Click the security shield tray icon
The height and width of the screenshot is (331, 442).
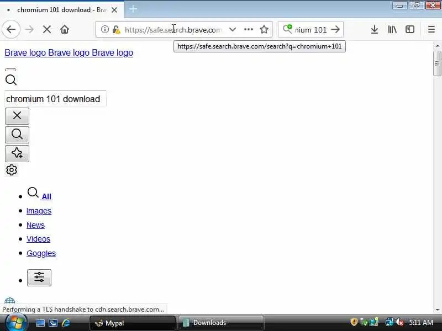pos(354,322)
